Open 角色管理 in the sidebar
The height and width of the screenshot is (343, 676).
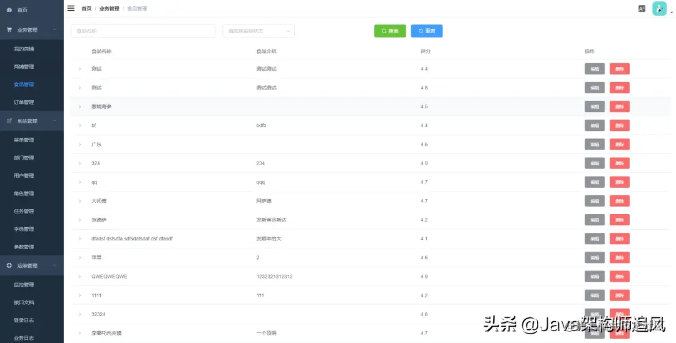pos(24,193)
